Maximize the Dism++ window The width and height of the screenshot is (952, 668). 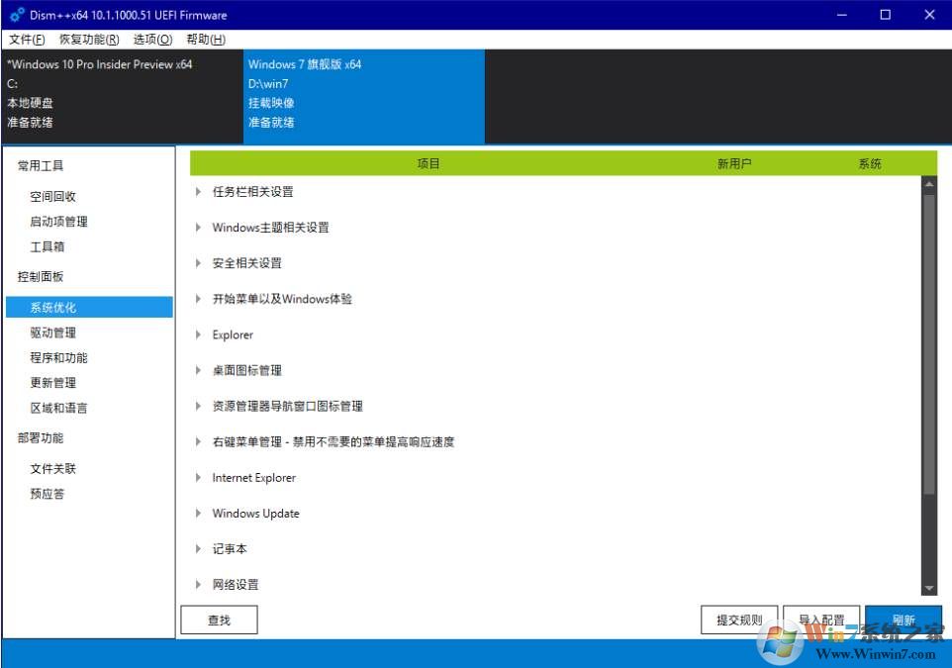(886, 15)
